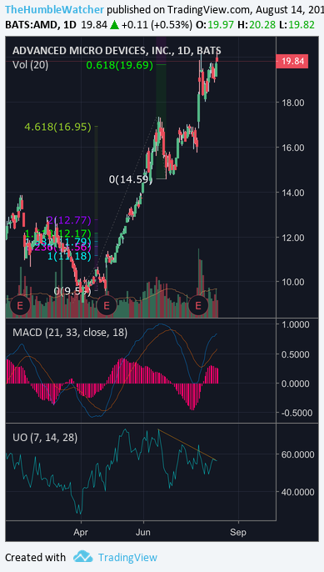Click the UO (7, 14, 28) legend
Viewport: 324px width, 572px height.
click(45, 437)
